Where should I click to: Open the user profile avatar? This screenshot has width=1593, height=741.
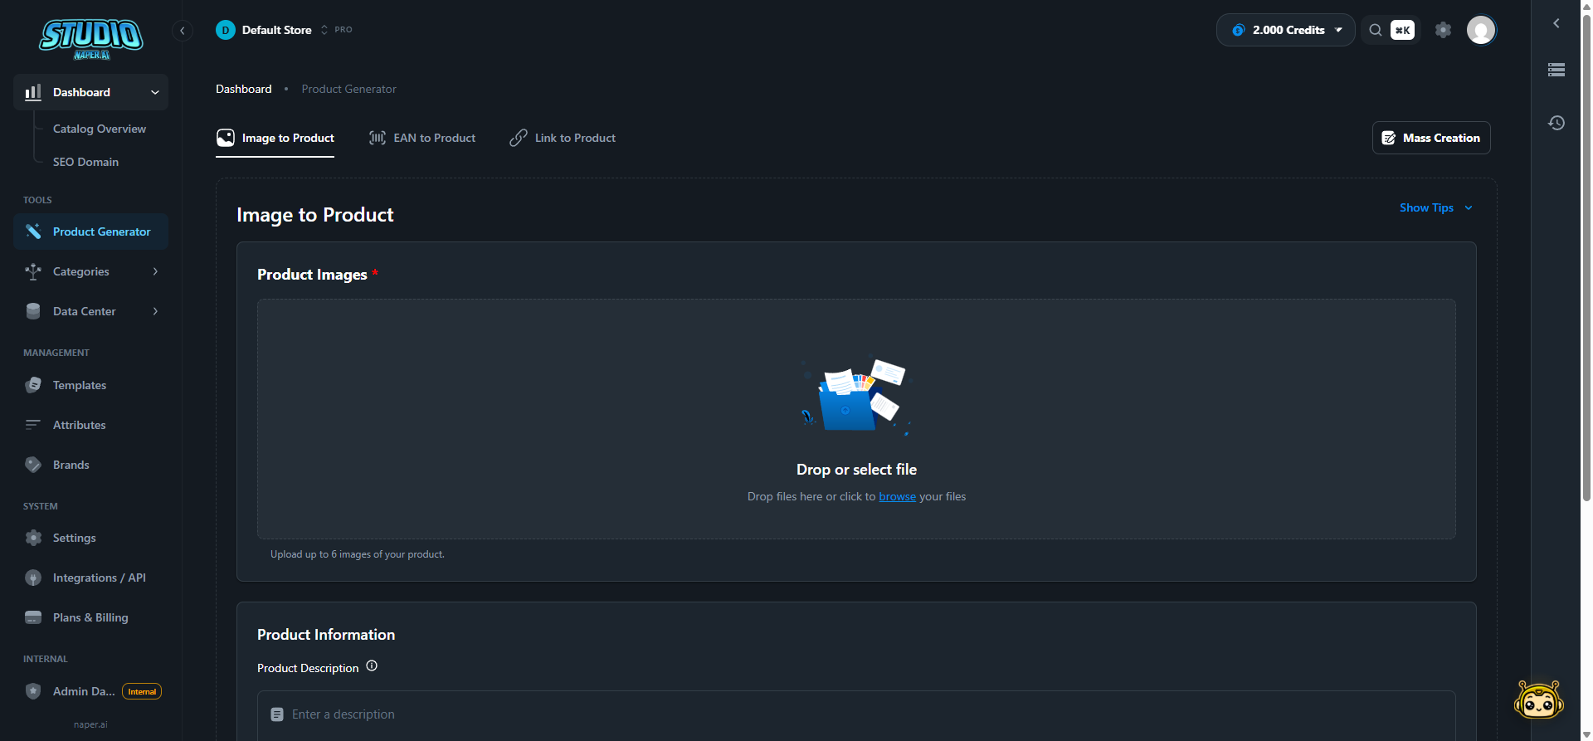[1481, 30]
